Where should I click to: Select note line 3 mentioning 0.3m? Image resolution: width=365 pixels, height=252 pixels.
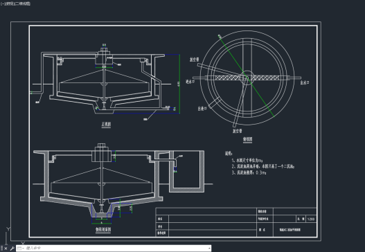[x=249, y=172]
